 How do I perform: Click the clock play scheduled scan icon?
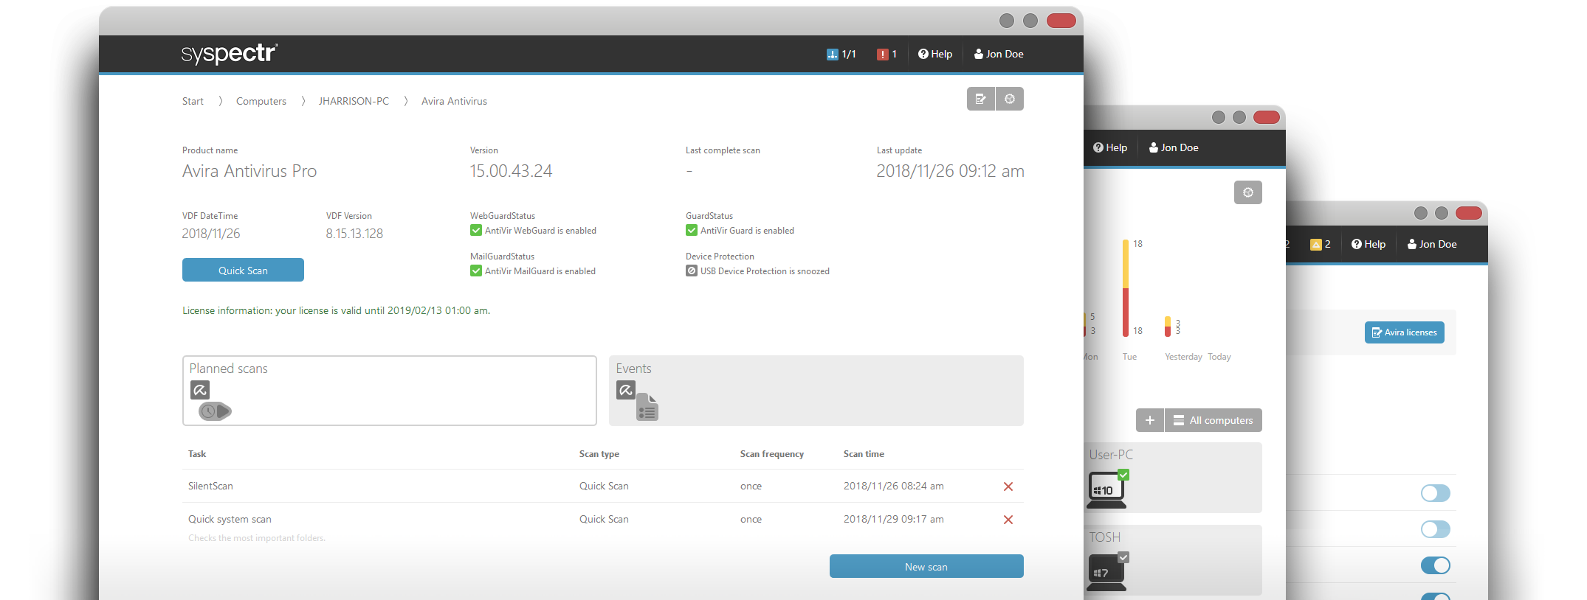(215, 411)
